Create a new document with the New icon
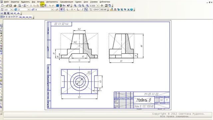Image resolution: width=213 pixels, height=120 pixels. [x=2, y=6]
